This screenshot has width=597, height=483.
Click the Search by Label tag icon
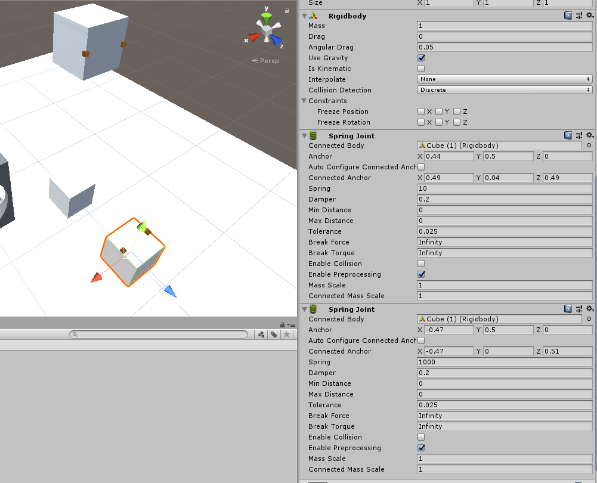(x=274, y=335)
